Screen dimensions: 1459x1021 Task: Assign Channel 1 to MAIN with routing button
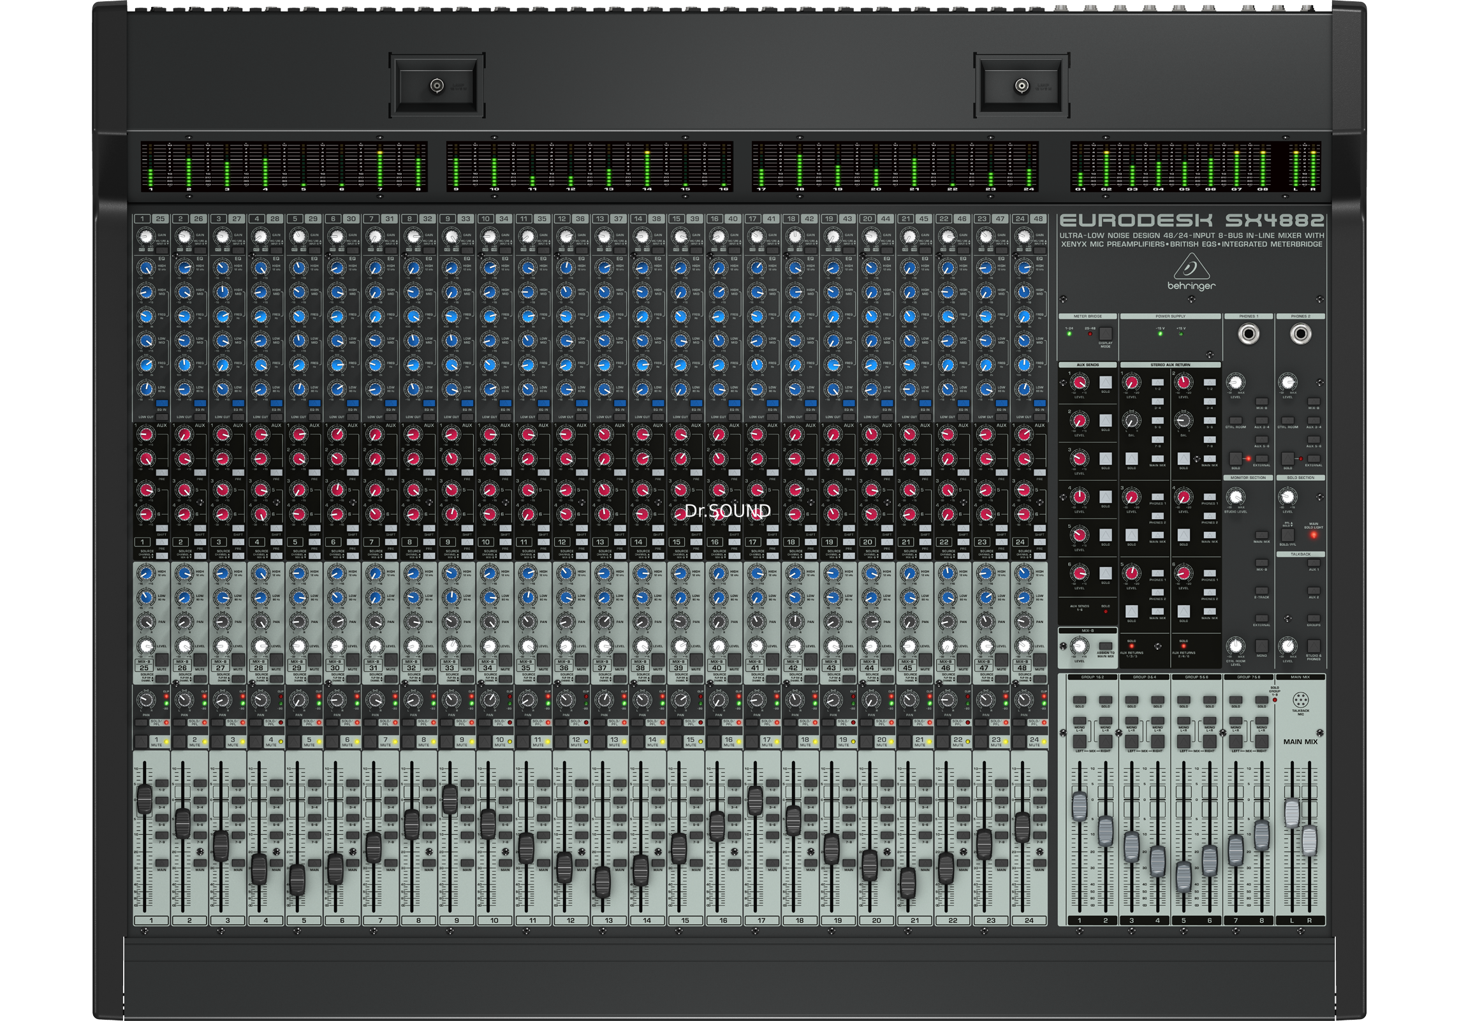162,863
